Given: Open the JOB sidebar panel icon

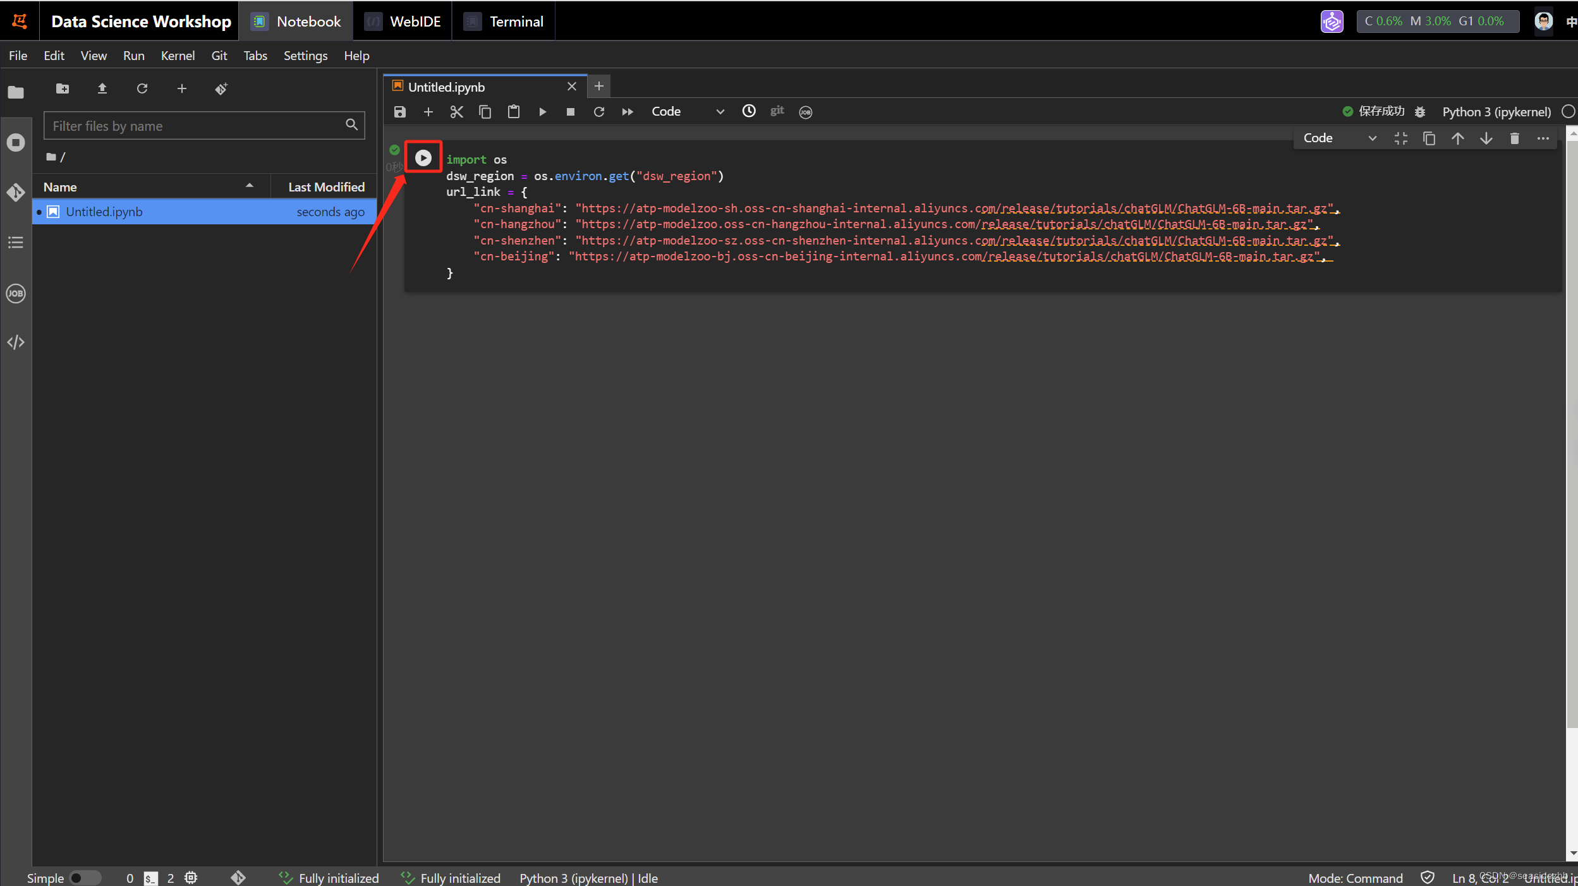Looking at the screenshot, I should click(x=16, y=293).
